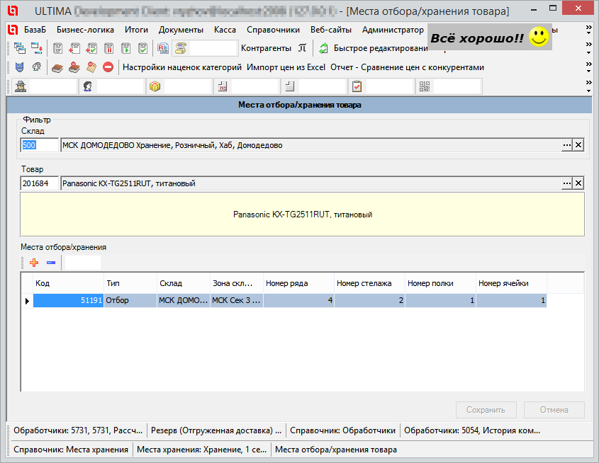Click the add document red plus icon
Screen dimensions: 599x463
(74, 48)
